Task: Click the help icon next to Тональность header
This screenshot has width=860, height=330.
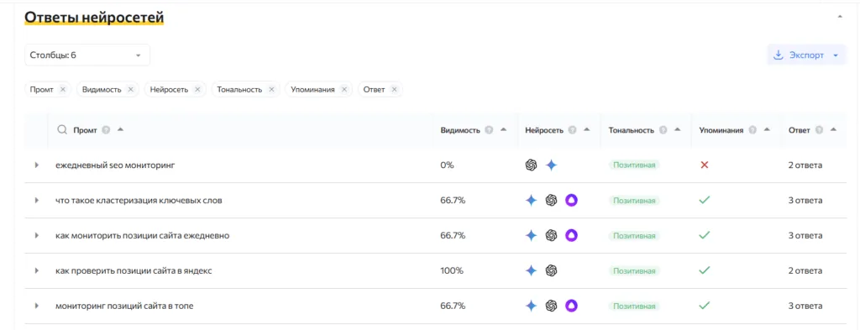Action: 663,130
